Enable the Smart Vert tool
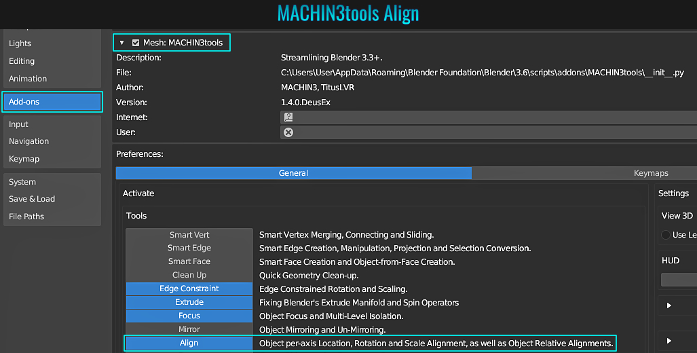Viewport: 697px width, 353px height. point(189,235)
